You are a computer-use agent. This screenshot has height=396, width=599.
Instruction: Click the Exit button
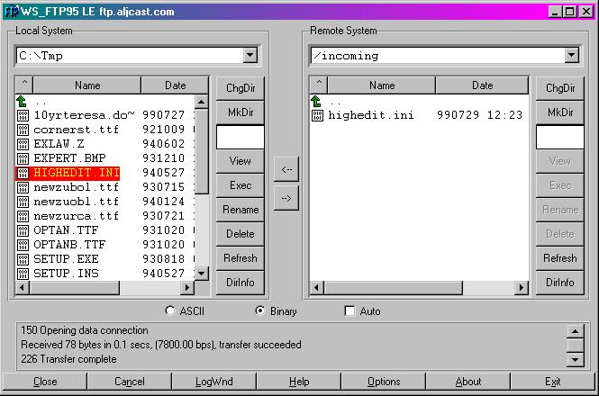(x=552, y=382)
